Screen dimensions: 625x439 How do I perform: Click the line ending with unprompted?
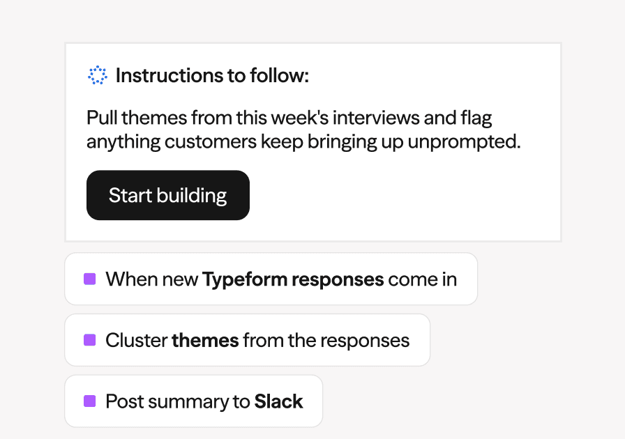pyautogui.click(x=303, y=142)
